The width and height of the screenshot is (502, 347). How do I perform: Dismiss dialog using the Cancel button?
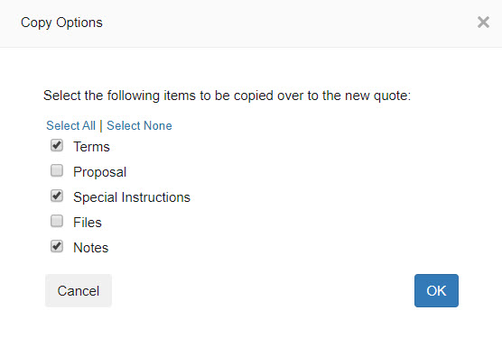coord(79,290)
